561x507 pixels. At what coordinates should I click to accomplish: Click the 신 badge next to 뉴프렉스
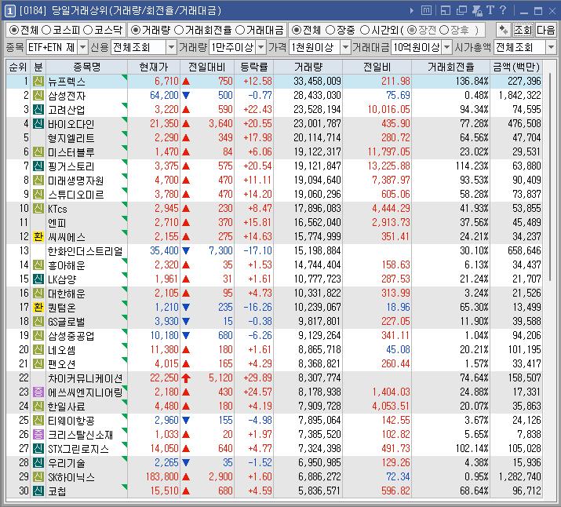[x=38, y=81]
